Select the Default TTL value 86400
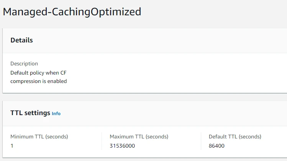The height and width of the screenshot is (161, 287). point(216,146)
